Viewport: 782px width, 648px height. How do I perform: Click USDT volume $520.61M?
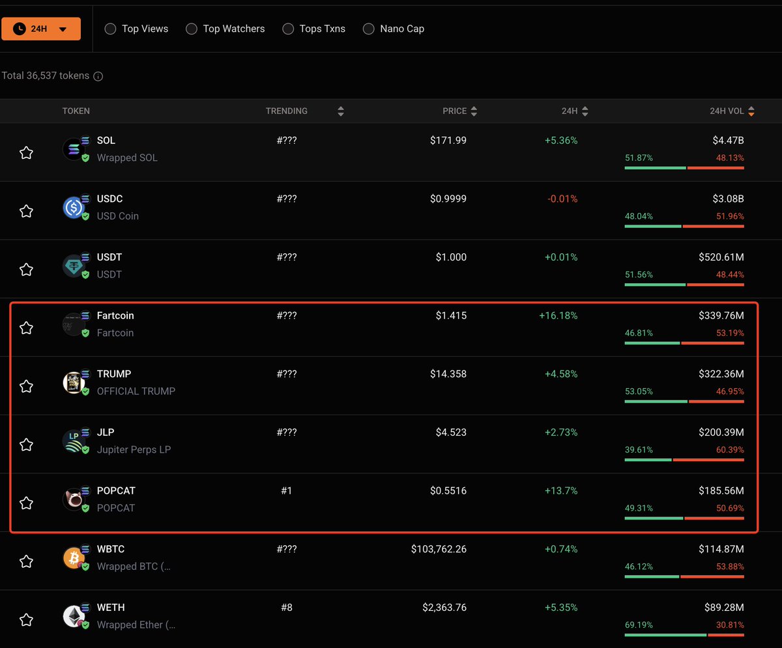[721, 257]
